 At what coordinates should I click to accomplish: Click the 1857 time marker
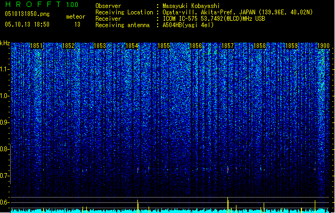coord(228,46)
